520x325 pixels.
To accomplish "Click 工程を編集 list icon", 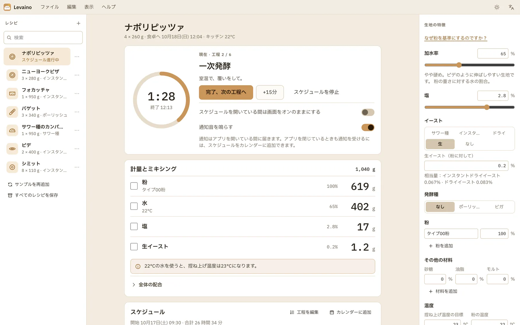I will click(292, 312).
